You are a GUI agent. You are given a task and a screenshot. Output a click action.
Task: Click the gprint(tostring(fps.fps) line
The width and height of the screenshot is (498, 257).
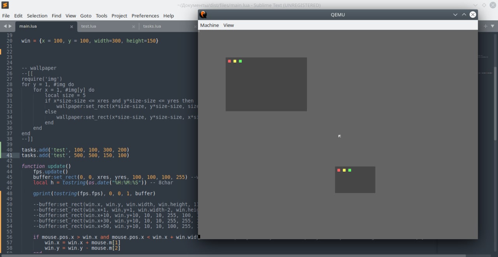point(94,193)
